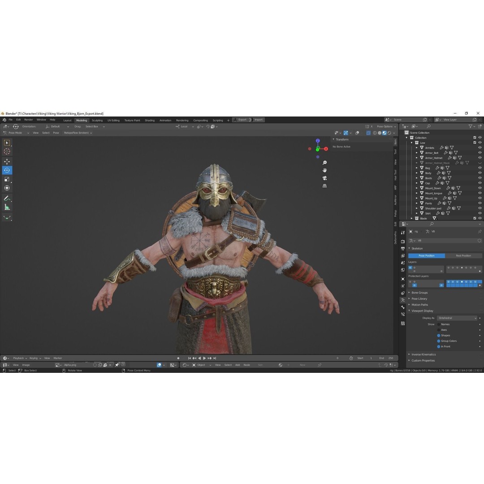Hide the Armor_Helmet object

[x=480, y=158]
